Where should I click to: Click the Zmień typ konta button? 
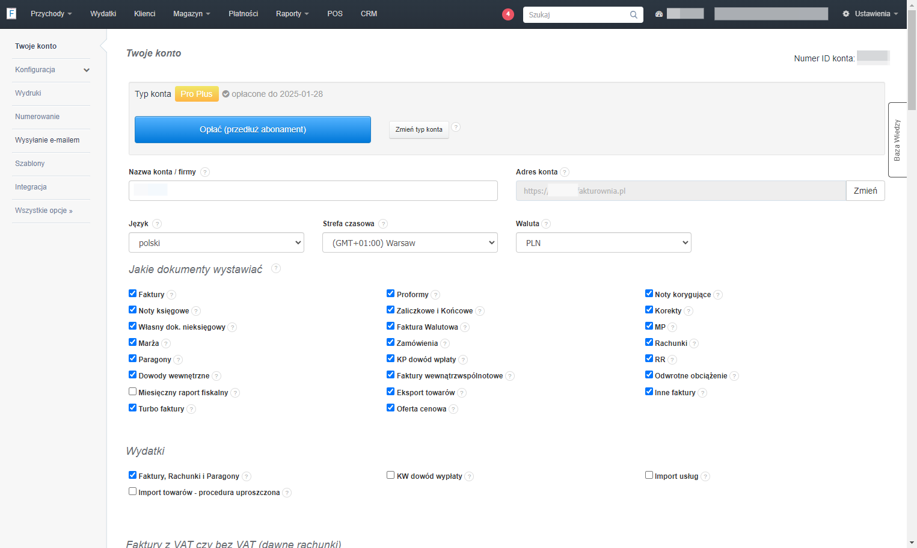click(419, 129)
